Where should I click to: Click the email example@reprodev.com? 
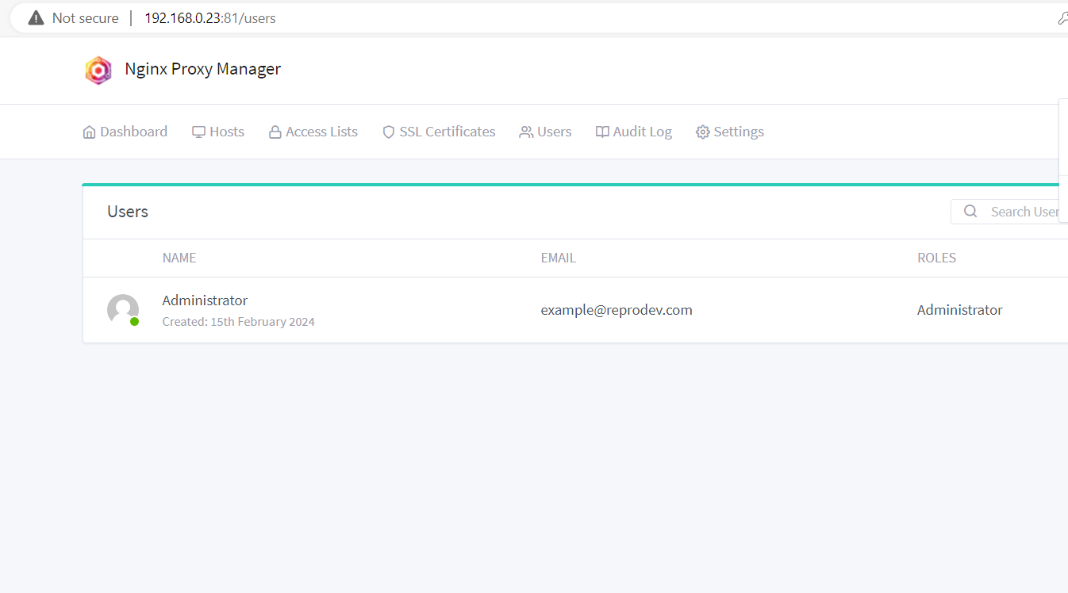(x=617, y=309)
